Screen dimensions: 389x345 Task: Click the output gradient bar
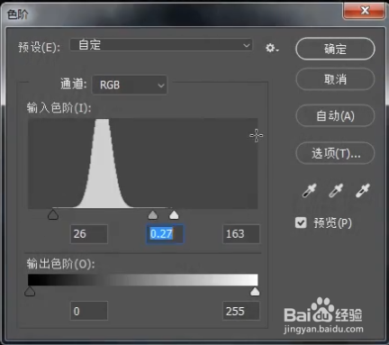[143, 280]
